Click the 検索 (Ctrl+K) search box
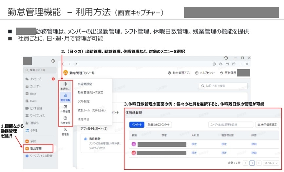Image resolution: width=284 pixels, height=172 pixels. pos(40,70)
